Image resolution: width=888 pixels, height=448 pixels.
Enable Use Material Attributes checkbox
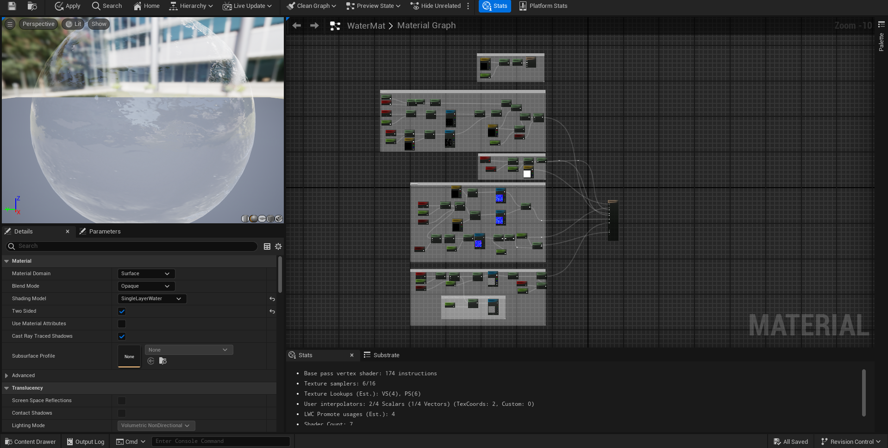(122, 324)
